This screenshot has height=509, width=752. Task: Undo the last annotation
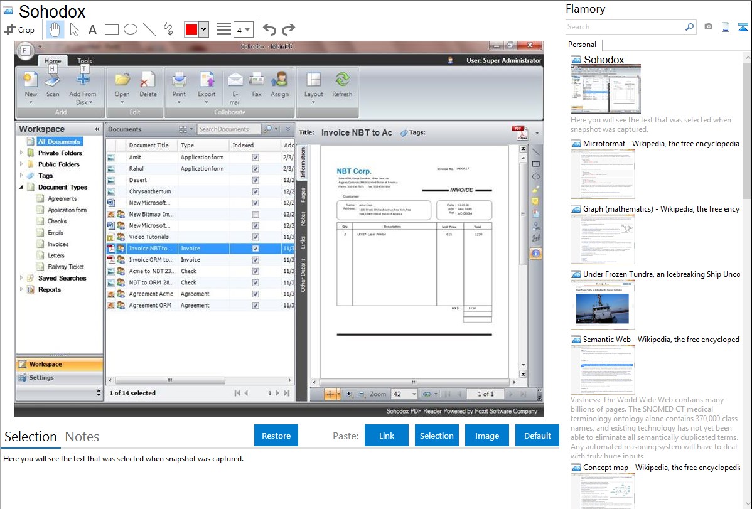pyautogui.click(x=269, y=29)
